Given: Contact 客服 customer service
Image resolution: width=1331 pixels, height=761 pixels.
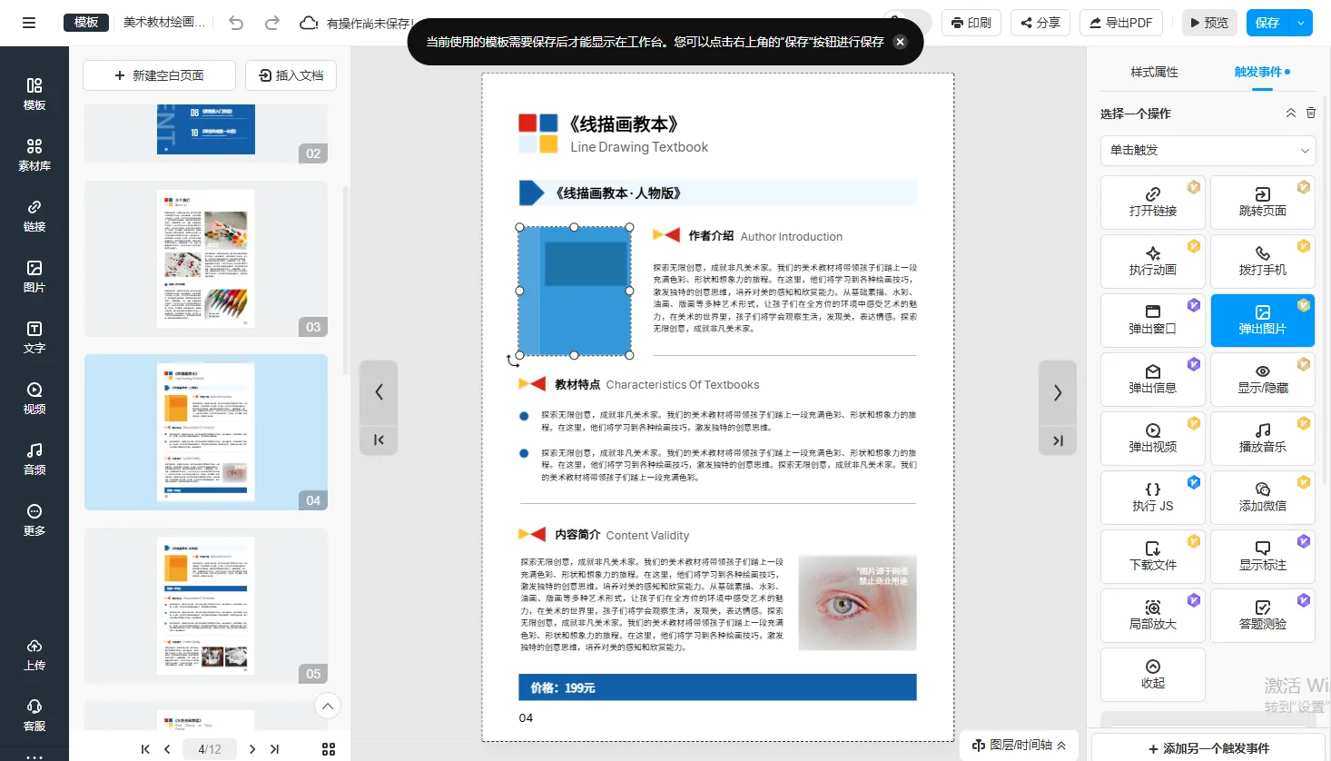Looking at the screenshot, I should (x=35, y=716).
